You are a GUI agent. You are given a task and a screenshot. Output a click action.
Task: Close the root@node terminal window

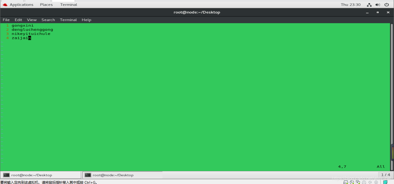pyautogui.click(x=388, y=12)
